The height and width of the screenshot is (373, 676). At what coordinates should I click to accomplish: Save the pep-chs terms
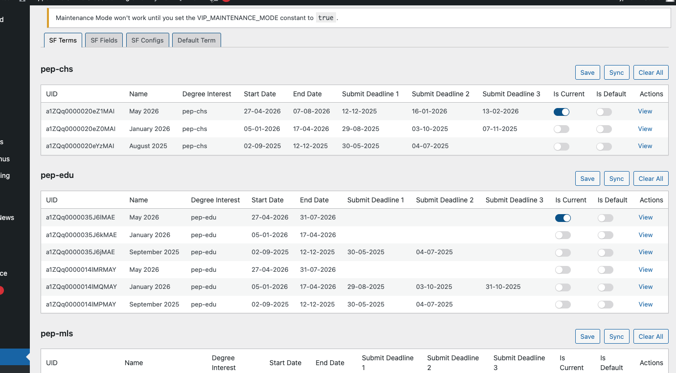[587, 72]
